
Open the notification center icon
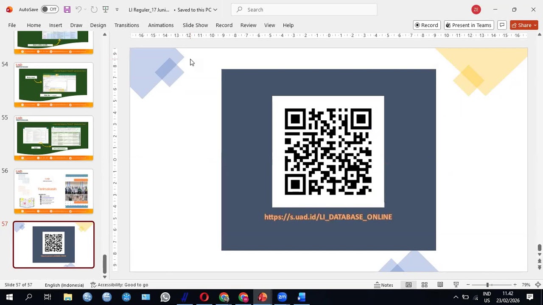530,297
